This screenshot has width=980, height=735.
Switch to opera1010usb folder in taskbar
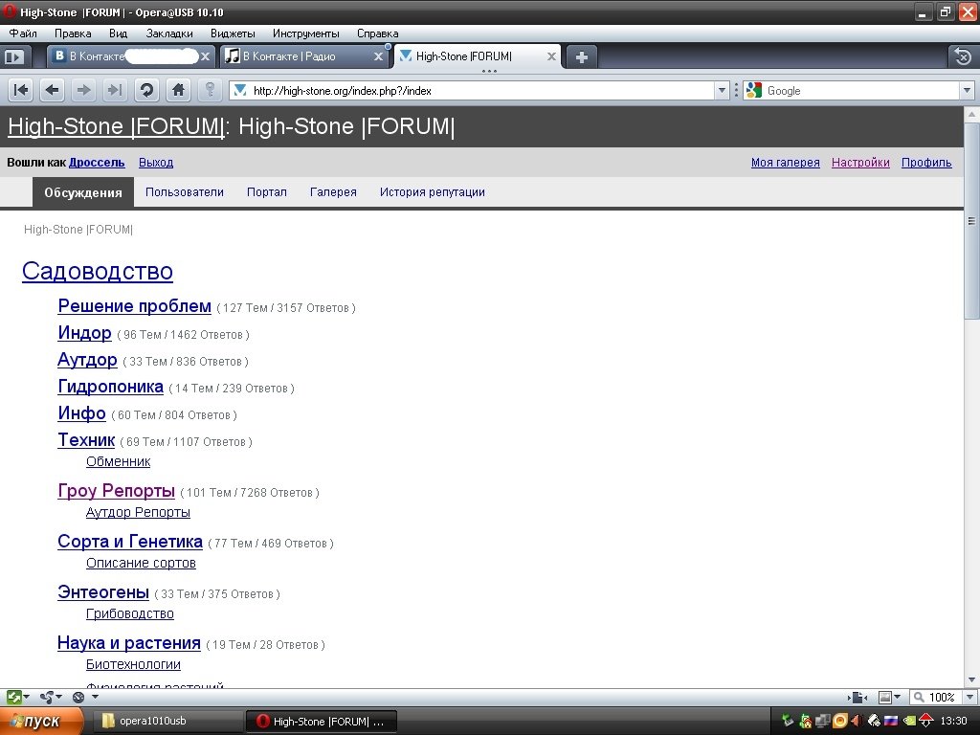click(x=167, y=722)
